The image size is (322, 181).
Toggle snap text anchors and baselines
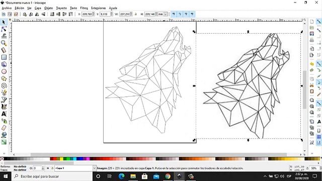click(318, 122)
